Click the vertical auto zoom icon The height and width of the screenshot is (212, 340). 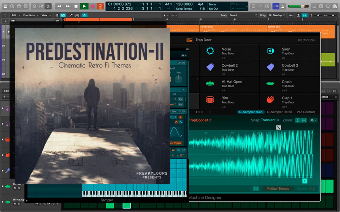coord(299,15)
